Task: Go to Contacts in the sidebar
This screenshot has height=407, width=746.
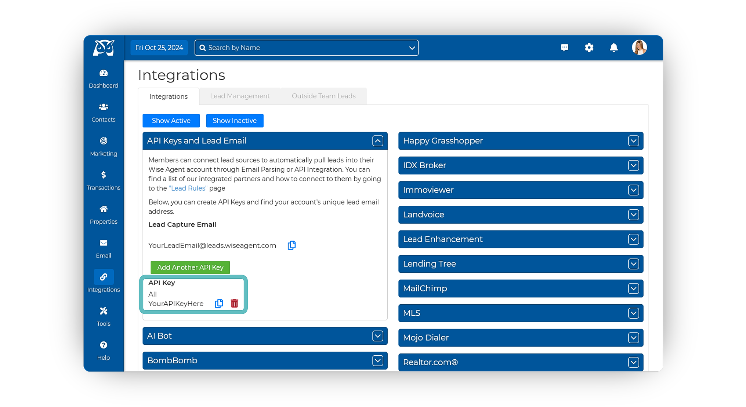Action: [104, 113]
